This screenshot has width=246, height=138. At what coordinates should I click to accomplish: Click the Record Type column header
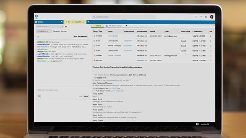[x=98, y=31]
